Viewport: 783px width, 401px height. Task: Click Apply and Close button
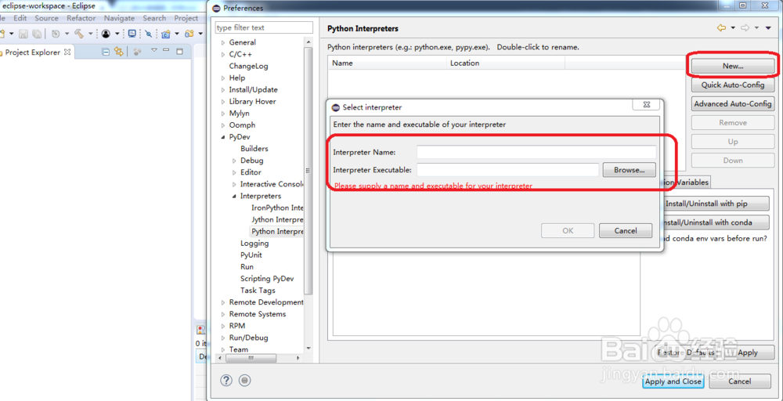click(673, 381)
